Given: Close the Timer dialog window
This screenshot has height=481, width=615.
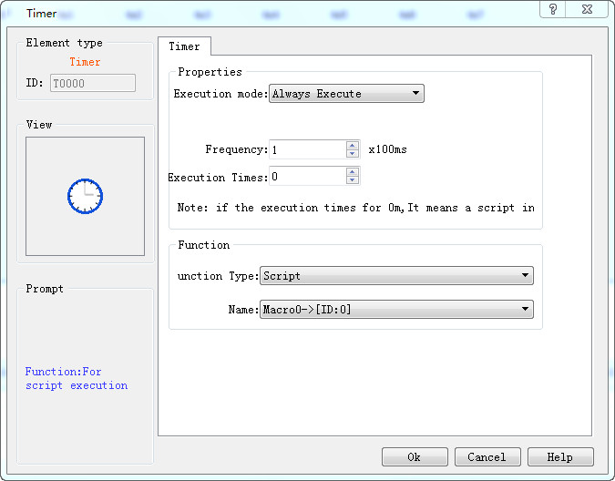Looking at the screenshot, I should 587,9.
